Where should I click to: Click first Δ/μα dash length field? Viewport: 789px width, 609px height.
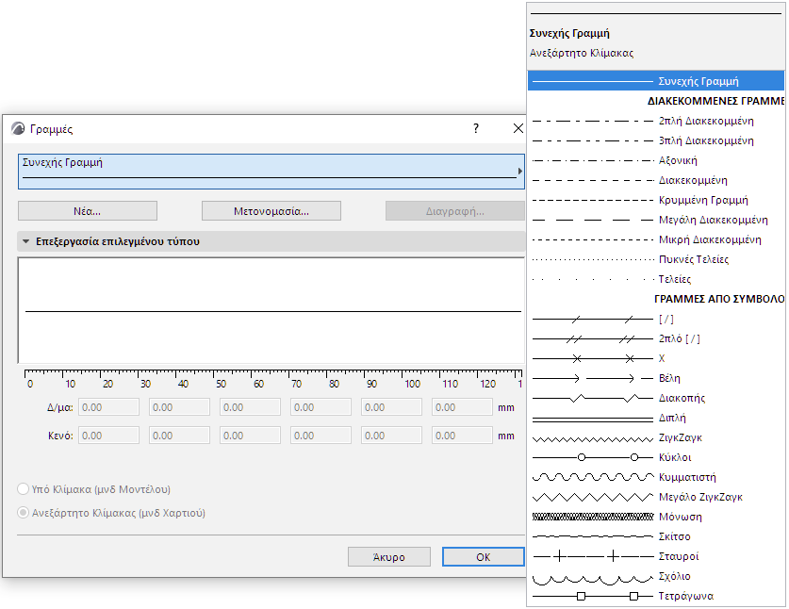coord(108,407)
